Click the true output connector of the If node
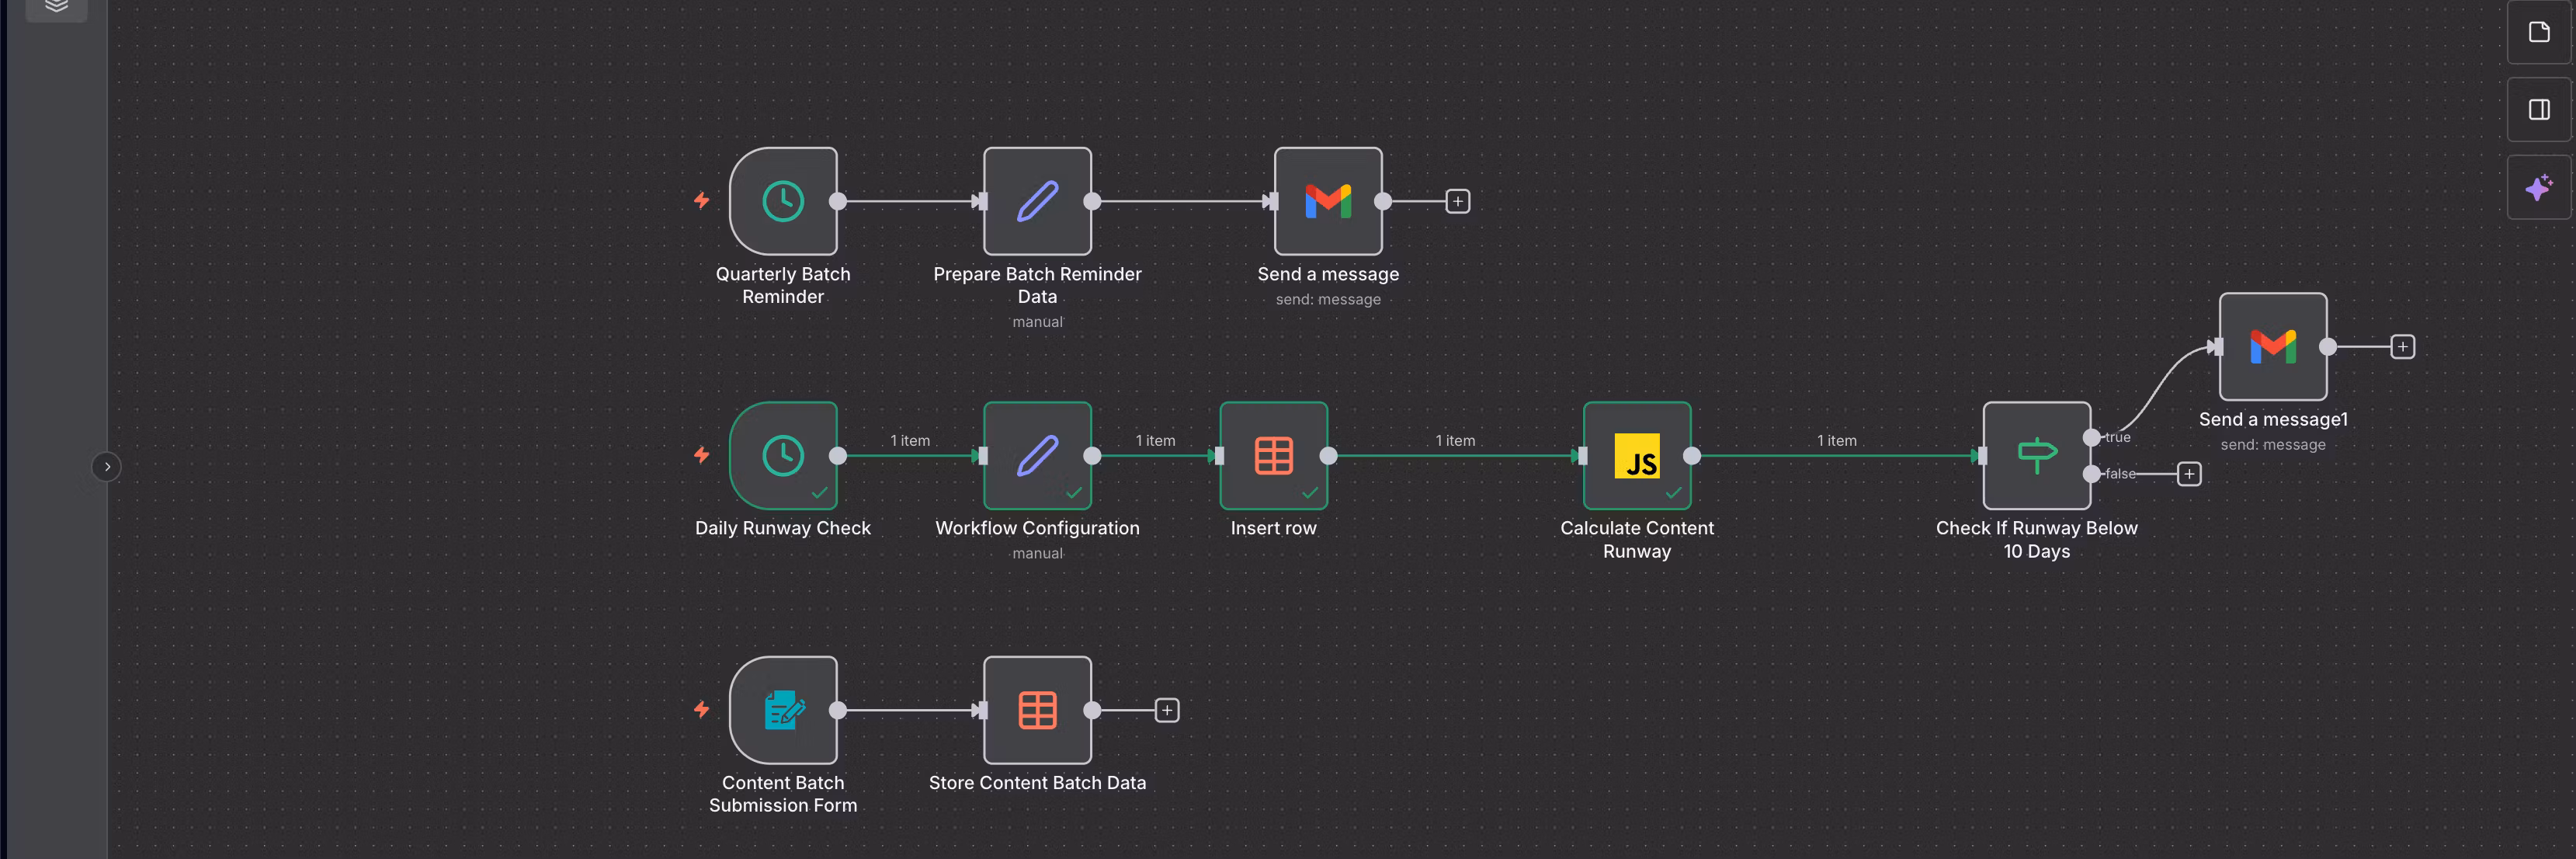2576x859 pixels. pyautogui.click(x=2091, y=438)
